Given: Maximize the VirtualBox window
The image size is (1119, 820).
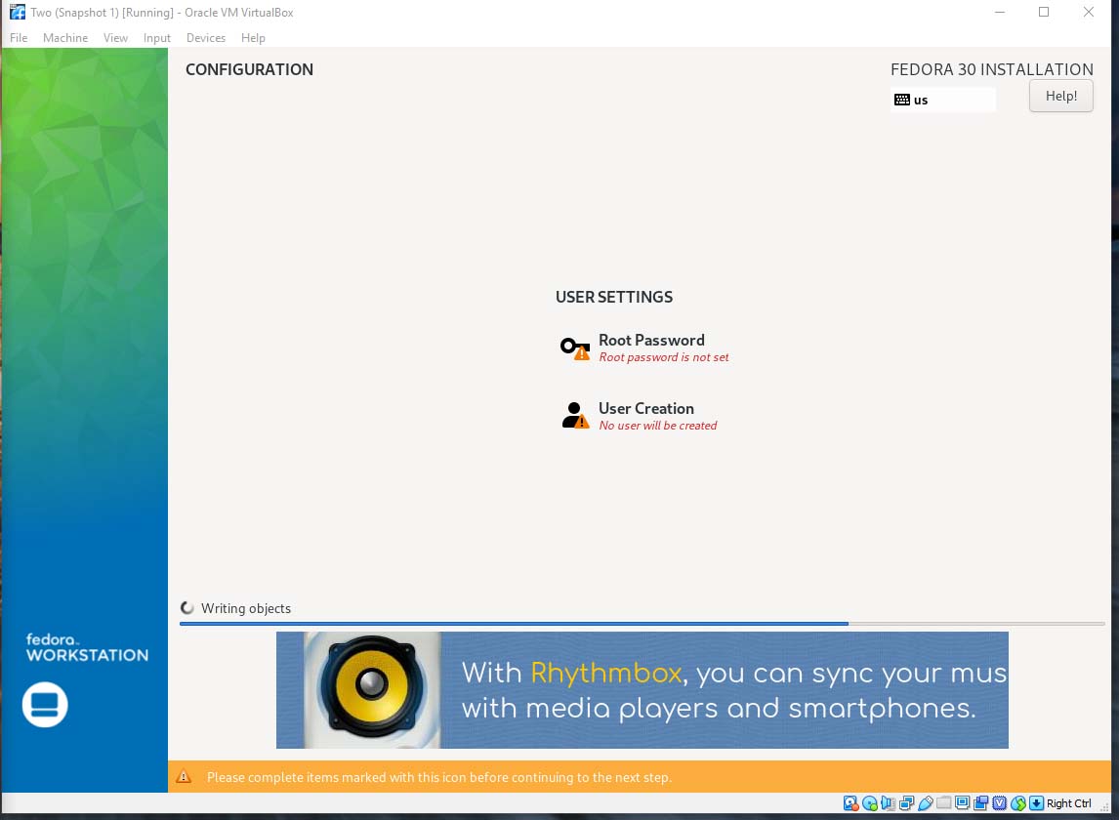Looking at the screenshot, I should pyautogui.click(x=1044, y=12).
